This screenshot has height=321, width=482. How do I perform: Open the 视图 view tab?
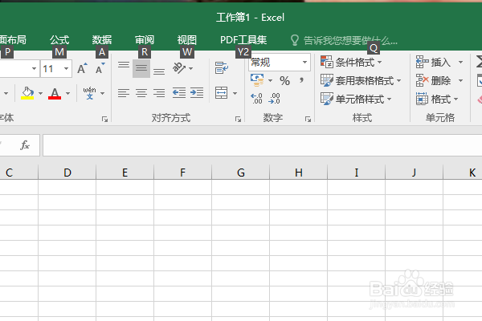pyautogui.click(x=187, y=39)
